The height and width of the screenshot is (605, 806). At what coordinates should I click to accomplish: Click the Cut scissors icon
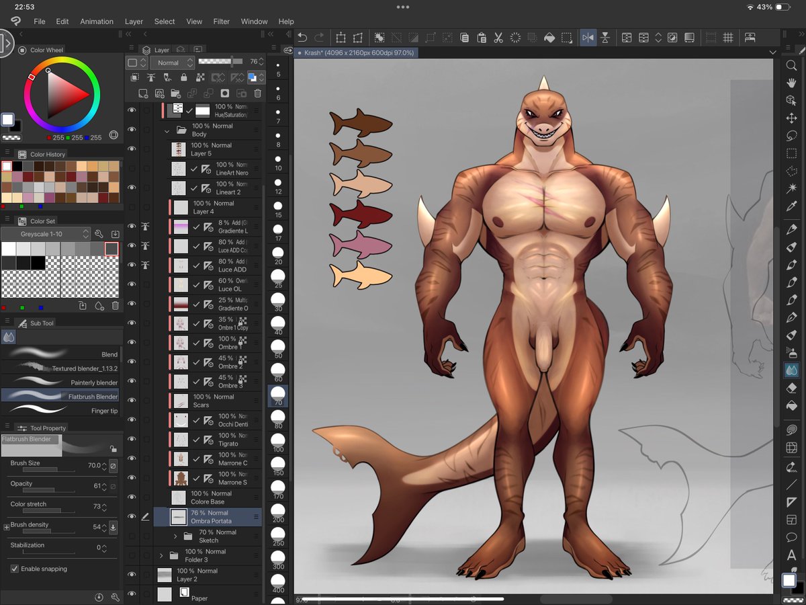(x=498, y=38)
